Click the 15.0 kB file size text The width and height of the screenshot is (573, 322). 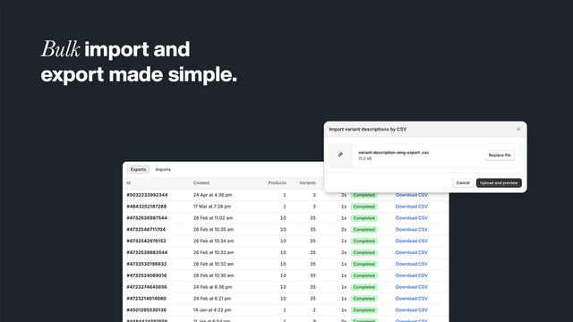click(x=364, y=158)
